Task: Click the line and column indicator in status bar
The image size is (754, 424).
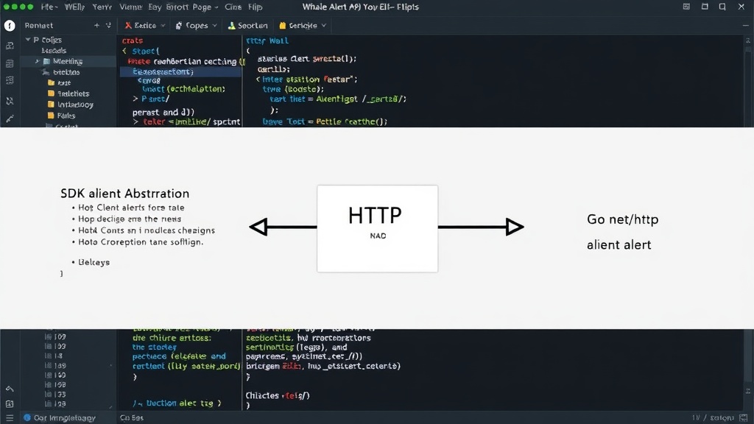Action: 713,418
